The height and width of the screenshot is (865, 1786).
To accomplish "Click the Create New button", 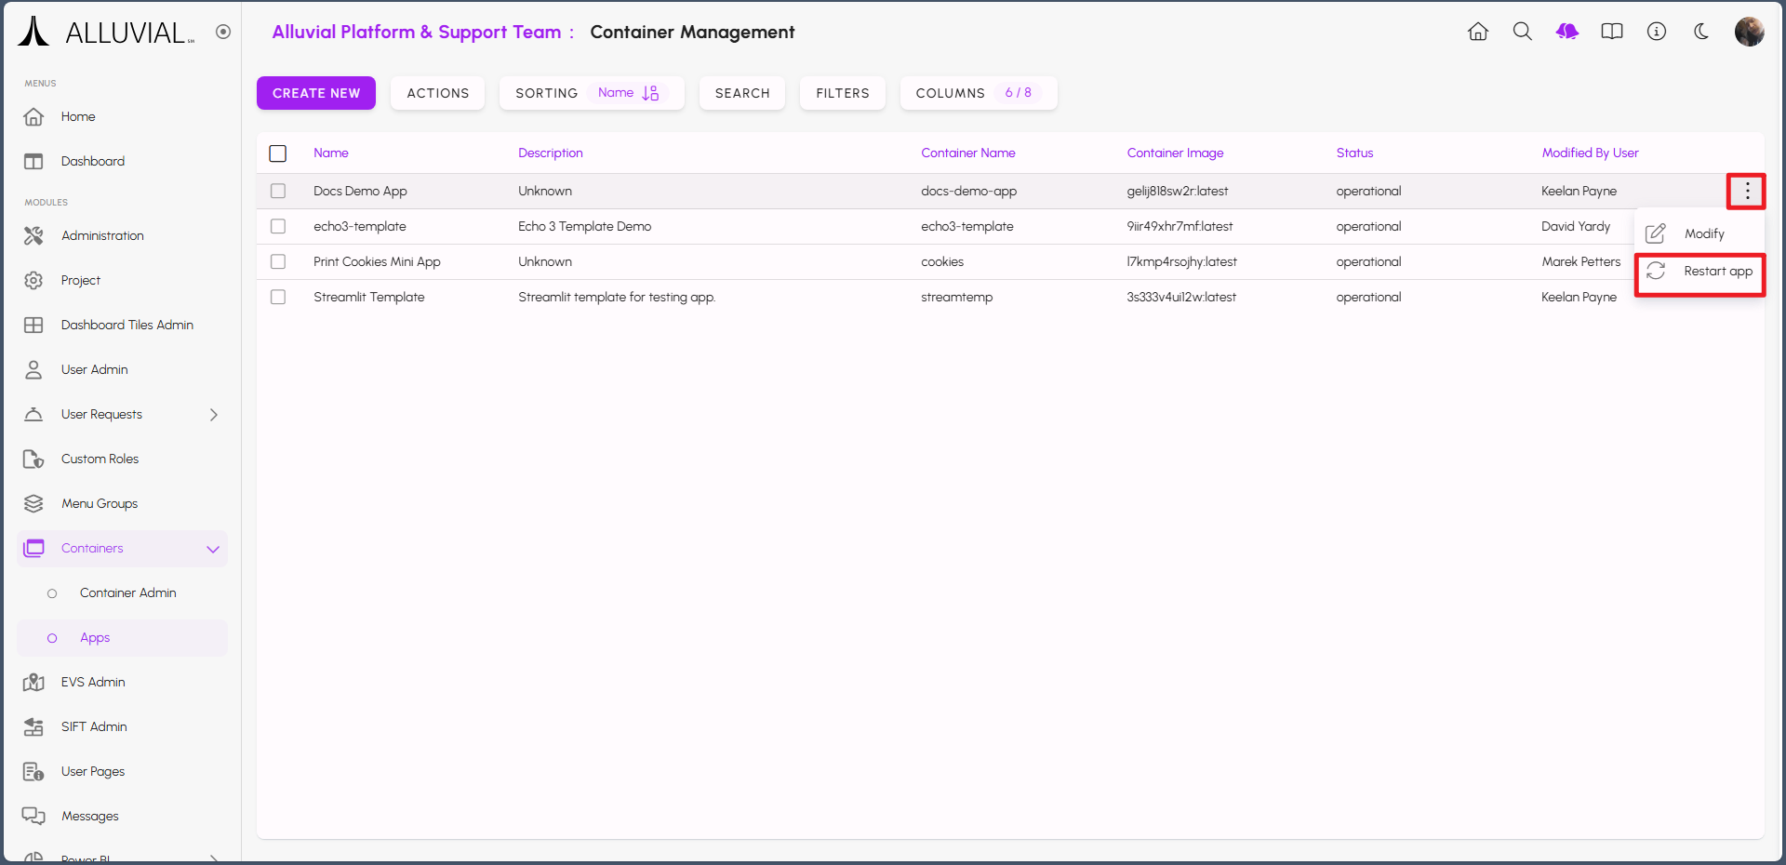I will 316,93.
